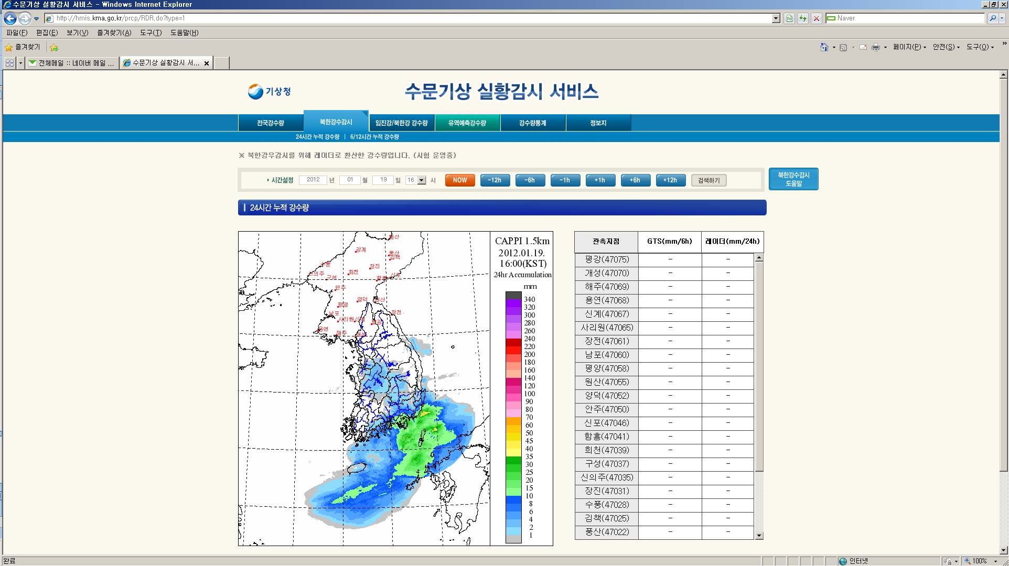The height and width of the screenshot is (566, 1009).
Task: Click the 평양(47058) station row
Action: pos(664,368)
